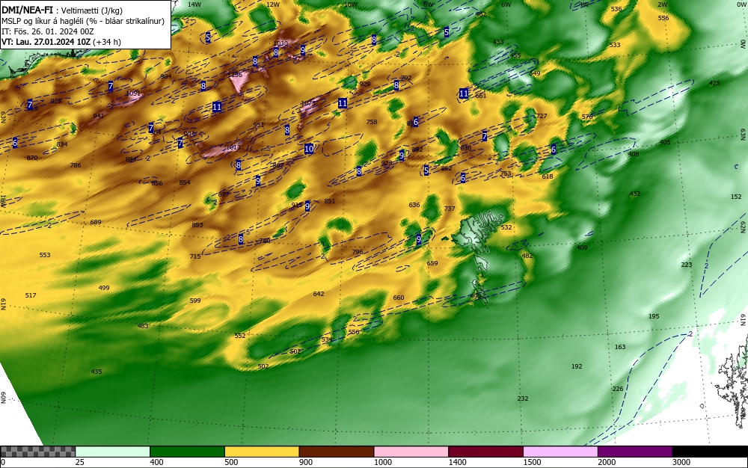Select the map value 532 by the islands

click(x=506, y=227)
